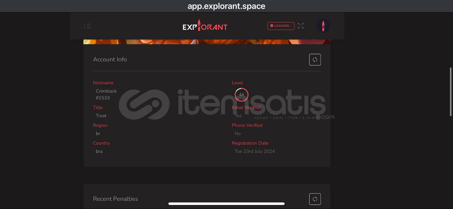Image resolution: width=453 pixels, height=209 pixels.
Task: Click the level 44 progress circle
Action: point(241,95)
